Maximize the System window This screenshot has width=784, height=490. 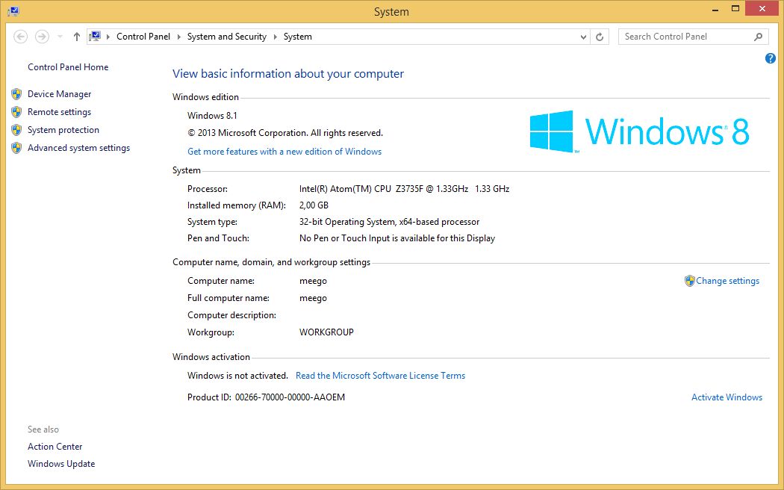click(735, 9)
